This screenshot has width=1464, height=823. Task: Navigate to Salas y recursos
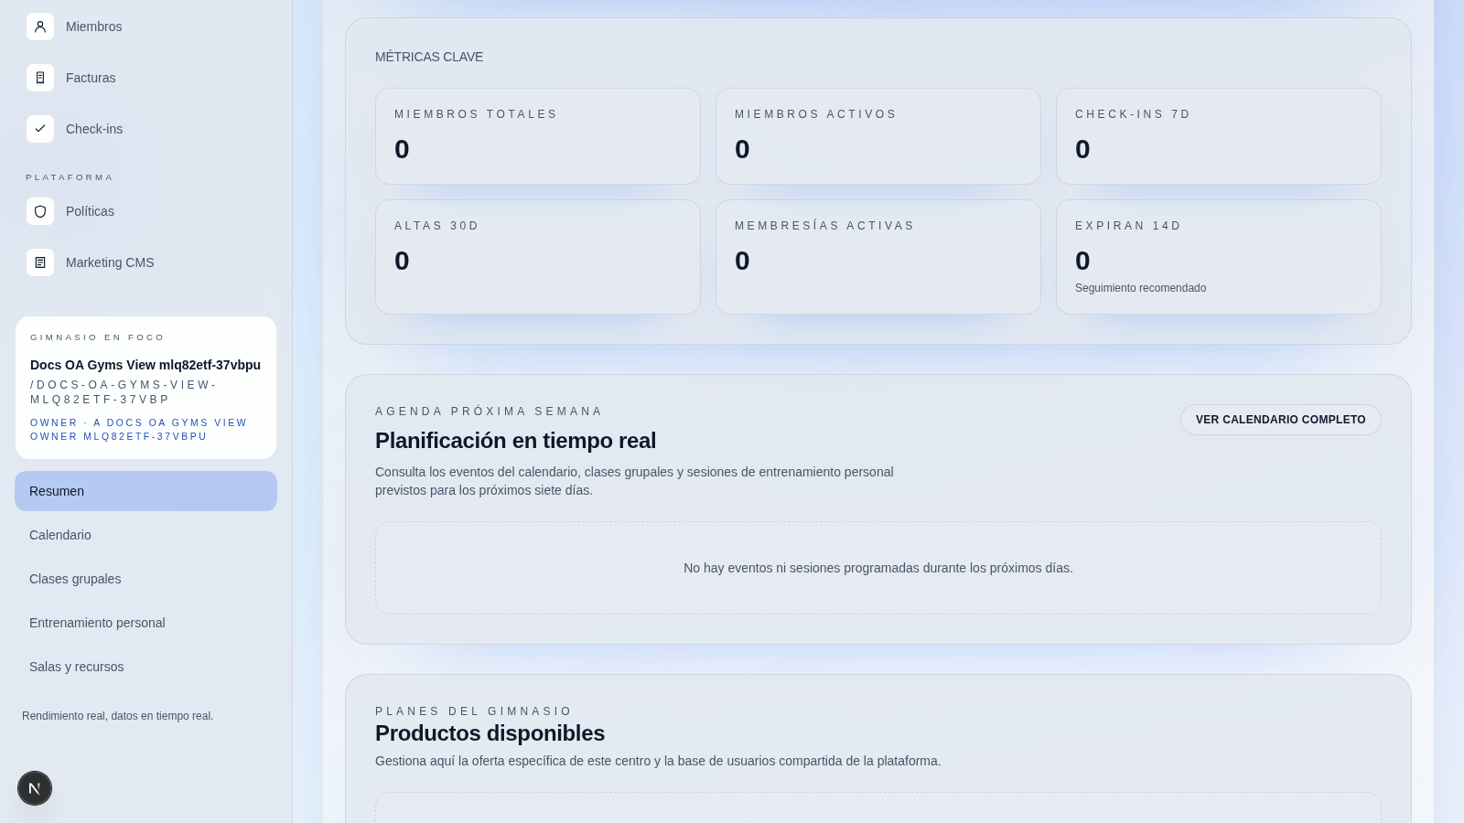click(x=77, y=667)
